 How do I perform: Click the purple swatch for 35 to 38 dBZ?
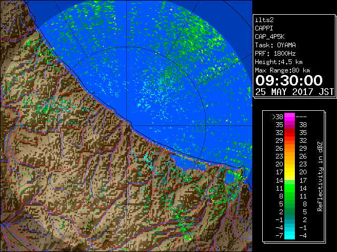tap(290, 125)
